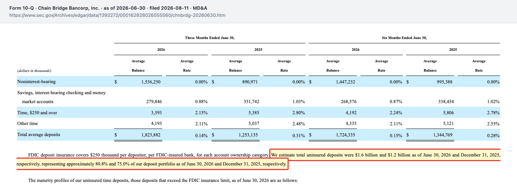Click the 1.03% rate cell
The height and width of the screenshot is (193, 517).
coord(299,102)
